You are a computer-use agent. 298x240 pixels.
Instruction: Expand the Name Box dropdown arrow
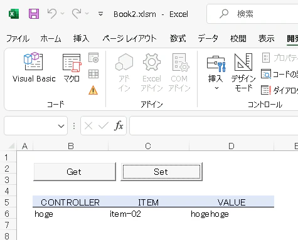click(61, 126)
